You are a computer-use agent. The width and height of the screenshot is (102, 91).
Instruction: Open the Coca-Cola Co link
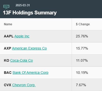[x=22, y=60]
